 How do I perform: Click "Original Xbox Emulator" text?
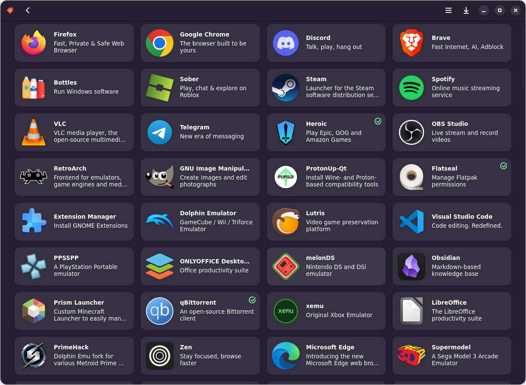pyautogui.click(x=339, y=315)
